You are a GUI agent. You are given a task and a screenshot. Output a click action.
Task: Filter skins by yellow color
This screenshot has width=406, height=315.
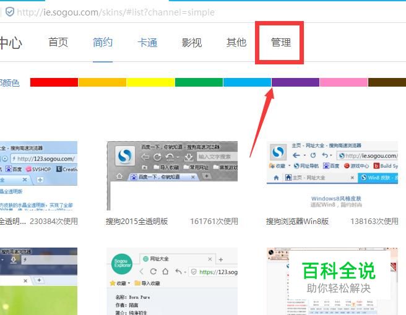pyautogui.click(x=150, y=82)
